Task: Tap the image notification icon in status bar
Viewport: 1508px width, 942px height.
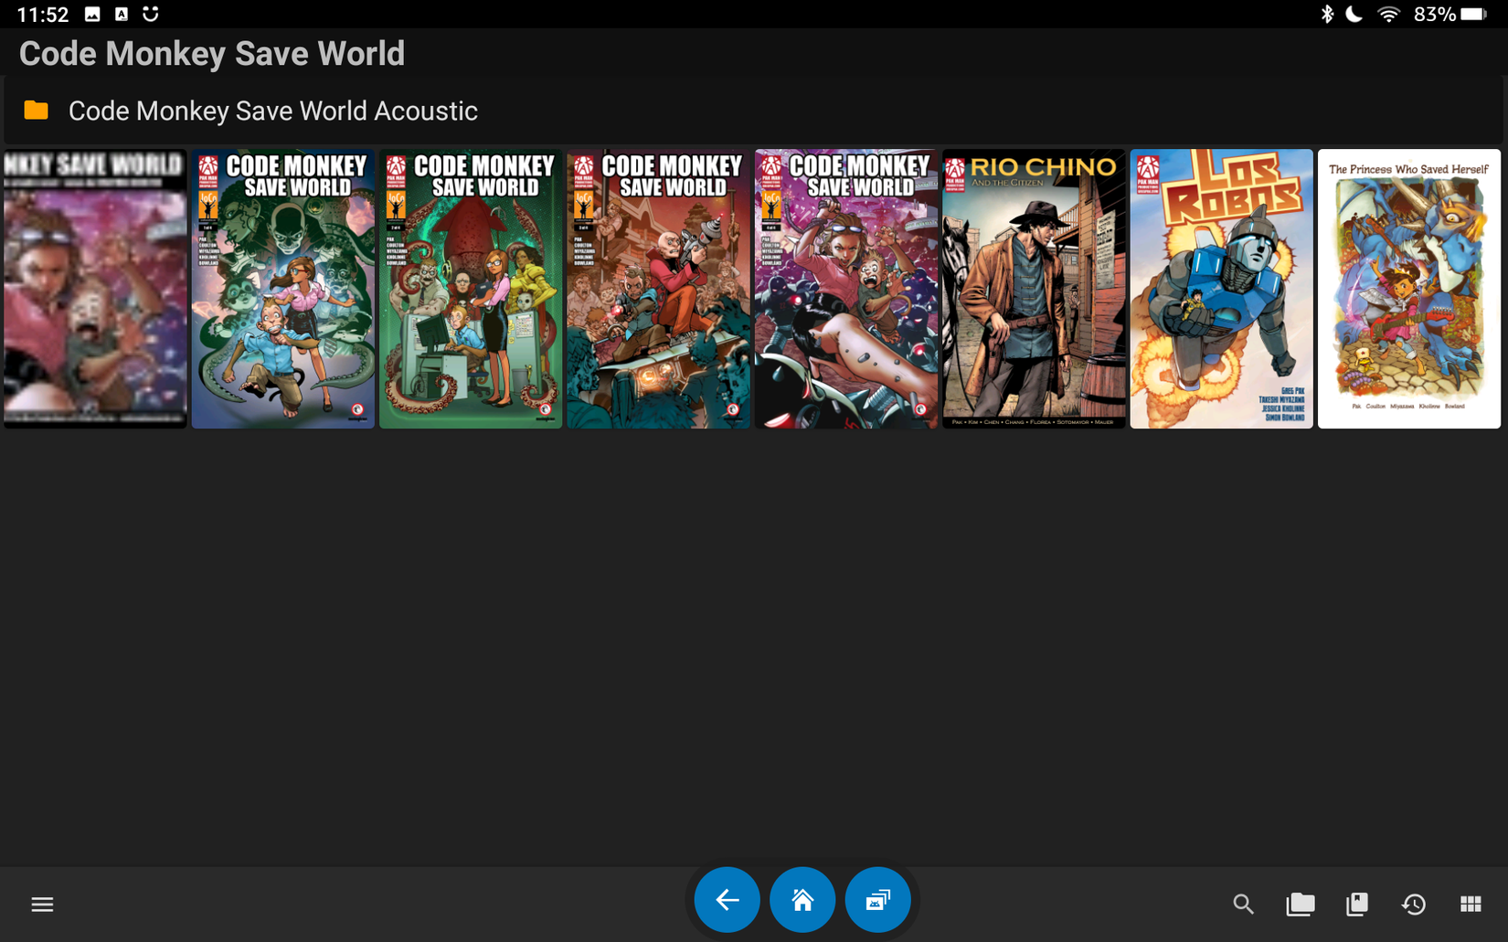Action: point(92,14)
